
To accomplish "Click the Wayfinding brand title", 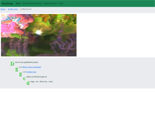I will tap(7, 3).
